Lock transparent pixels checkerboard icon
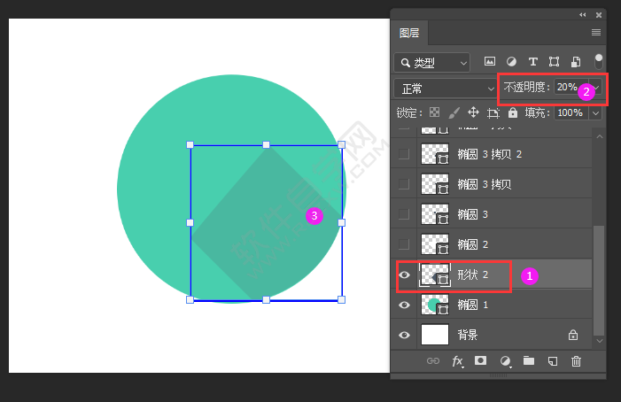Viewport: 621px width, 402px height. [x=434, y=112]
